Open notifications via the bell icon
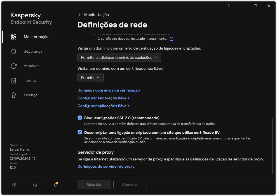The image size is (277, 196). (x=55, y=185)
